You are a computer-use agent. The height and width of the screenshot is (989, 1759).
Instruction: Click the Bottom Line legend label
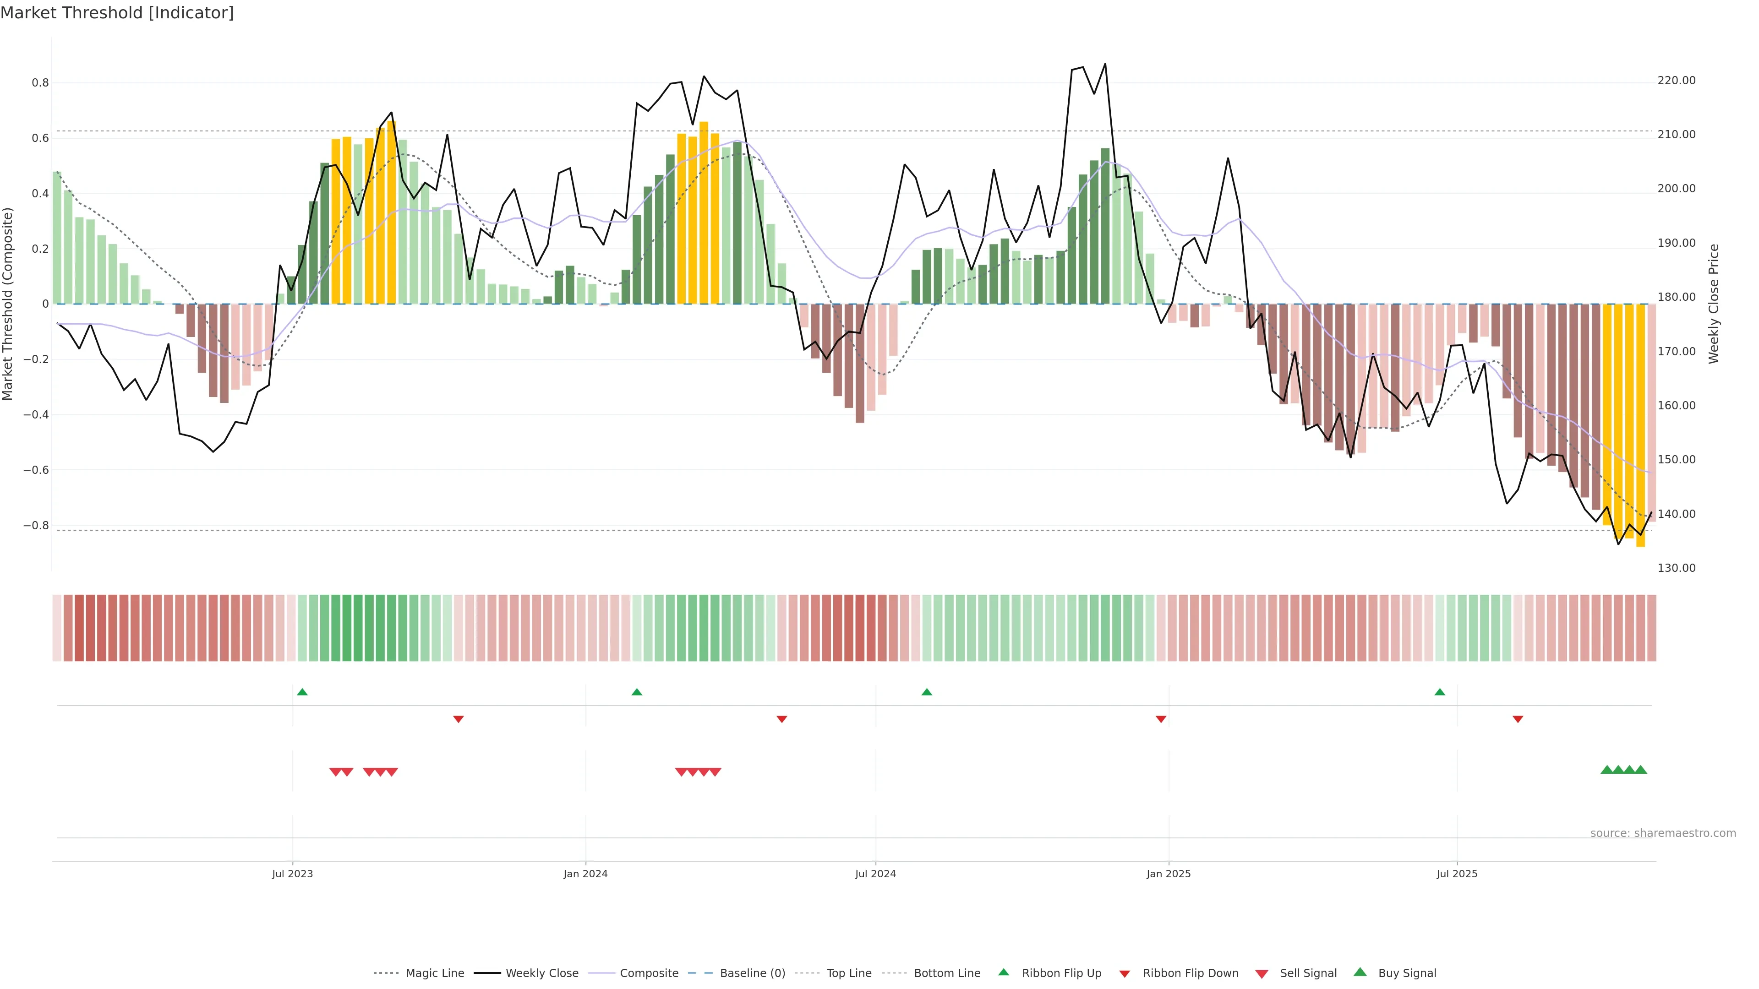(946, 973)
